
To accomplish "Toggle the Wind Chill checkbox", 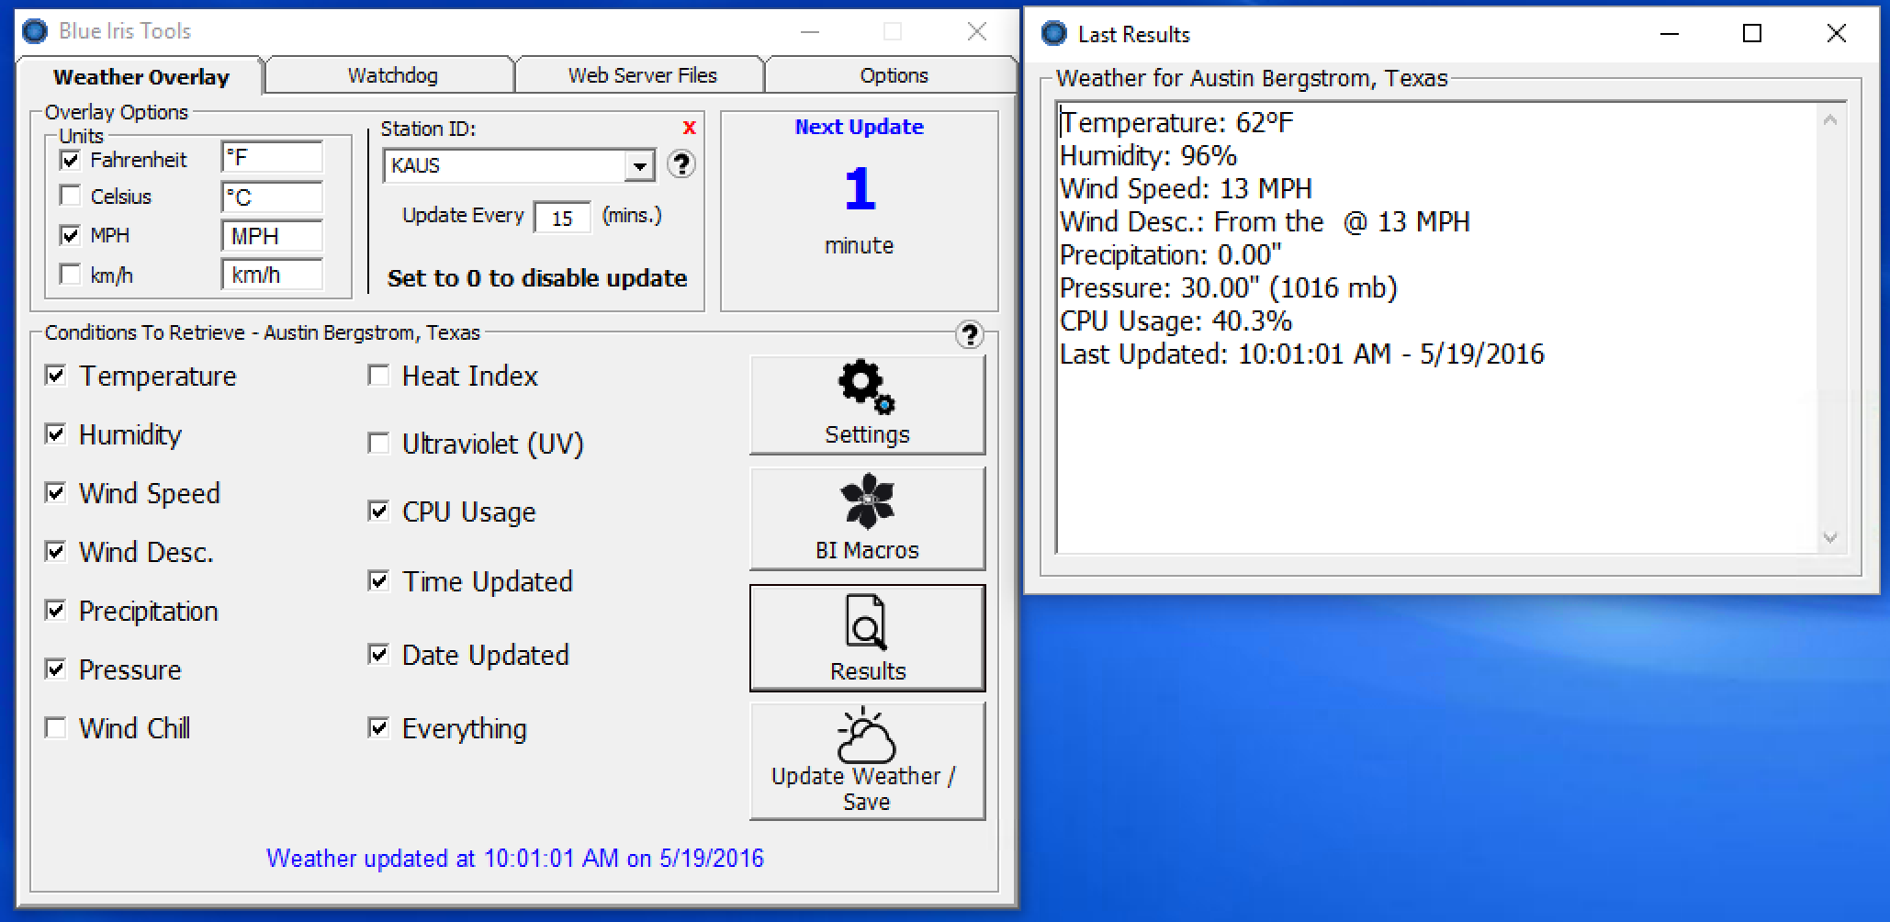I will pyautogui.click(x=56, y=728).
